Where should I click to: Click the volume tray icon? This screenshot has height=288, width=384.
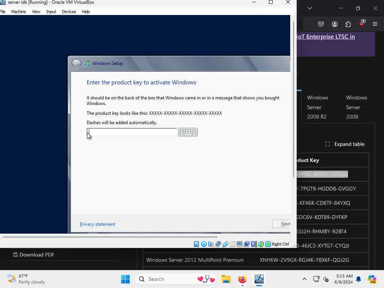(326, 279)
